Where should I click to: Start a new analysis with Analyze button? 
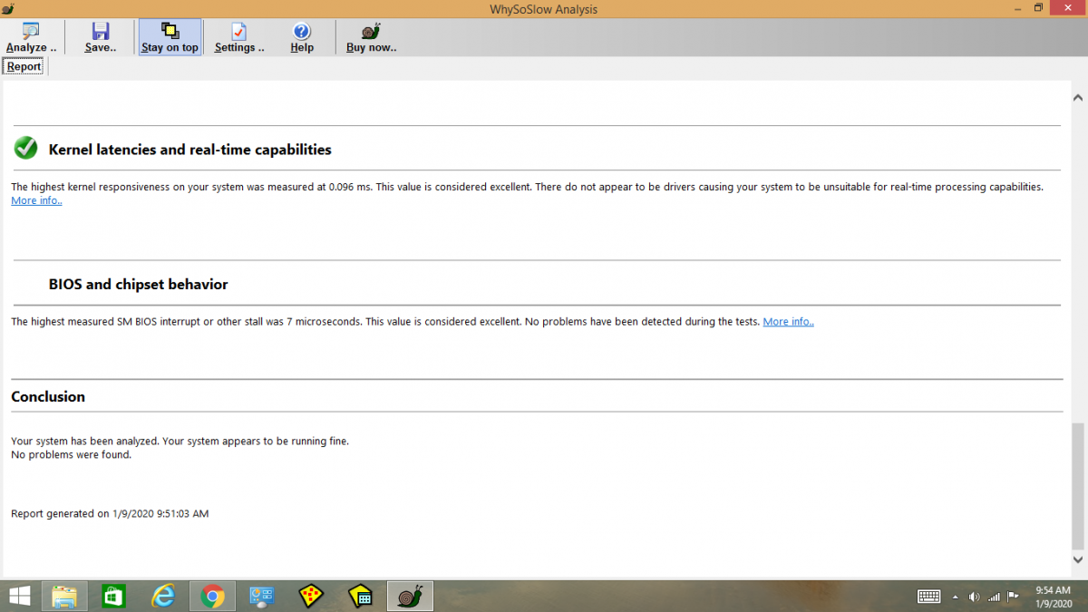click(x=31, y=38)
